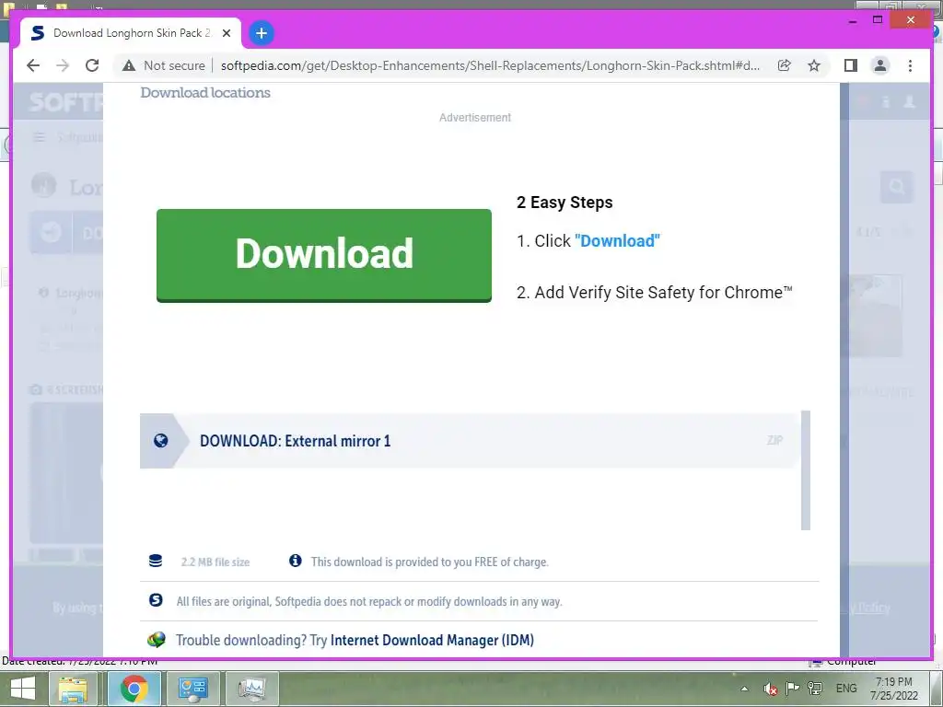943x707 pixels.
Task: Click the browser forward arrow
Action: click(x=63, y=65)
